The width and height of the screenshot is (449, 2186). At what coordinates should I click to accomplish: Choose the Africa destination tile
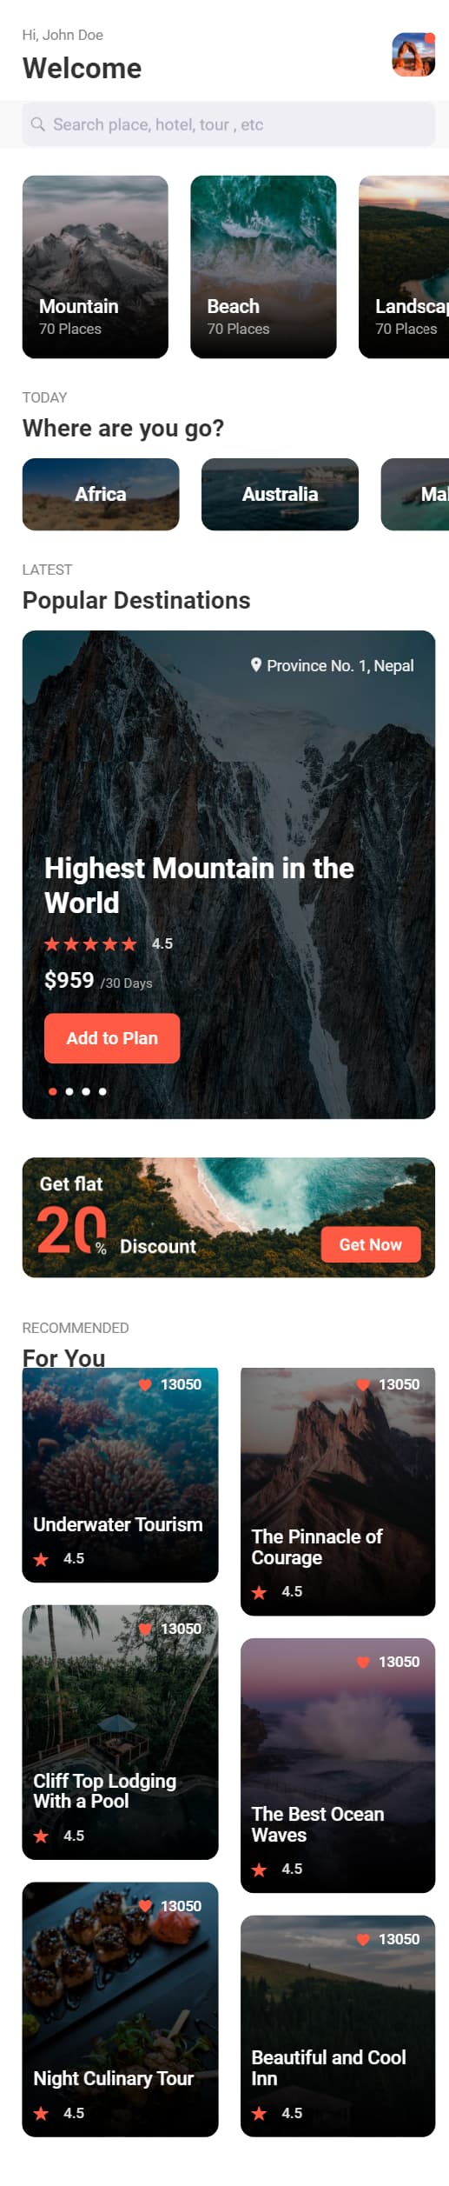click(101, 494)
